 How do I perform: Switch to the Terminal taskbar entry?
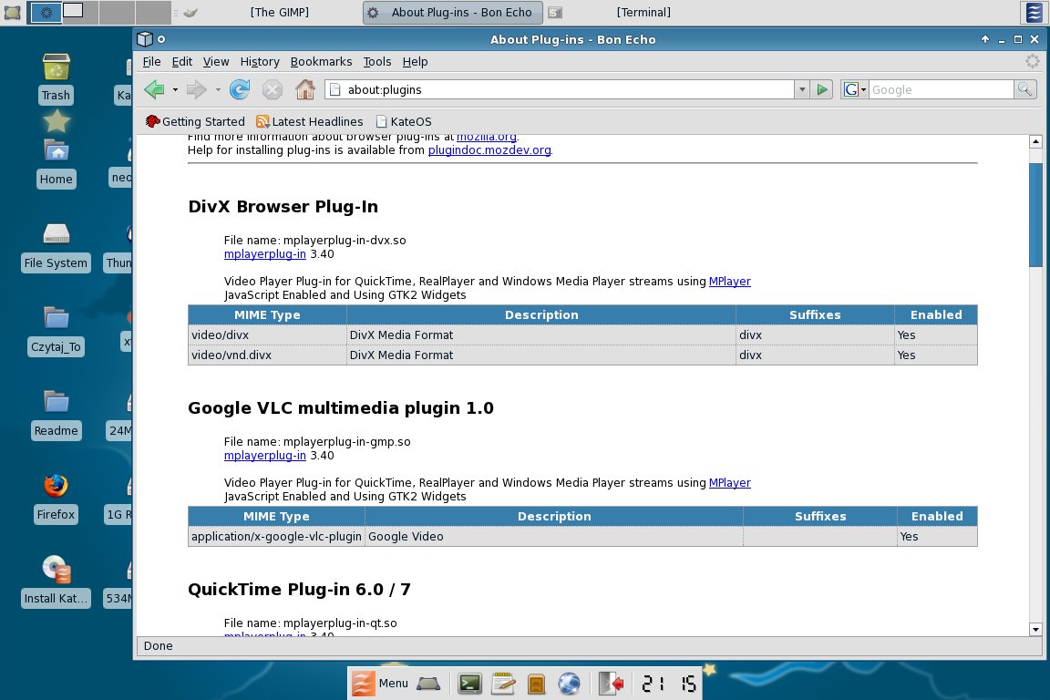(x=643, y=12)
